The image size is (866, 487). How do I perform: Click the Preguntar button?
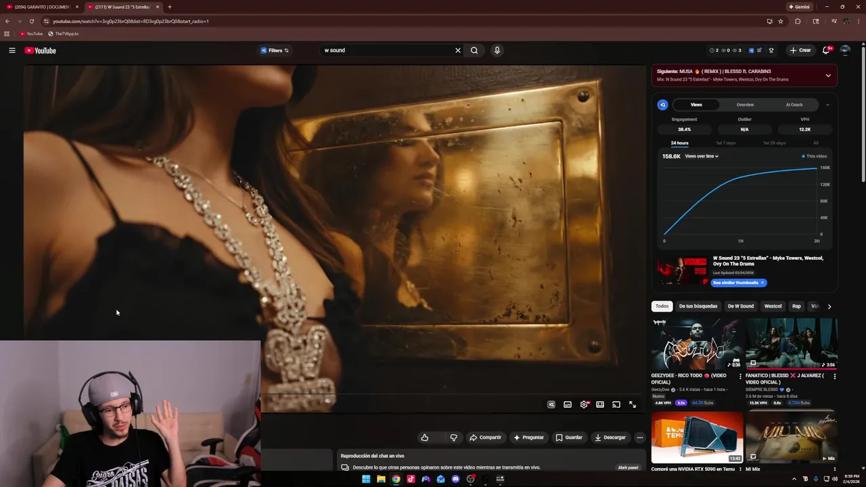pos(528,438)
